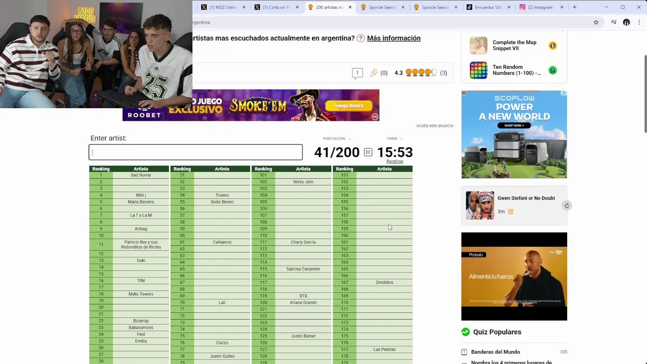Open the Banderas del Mundo quiz link

495,352
